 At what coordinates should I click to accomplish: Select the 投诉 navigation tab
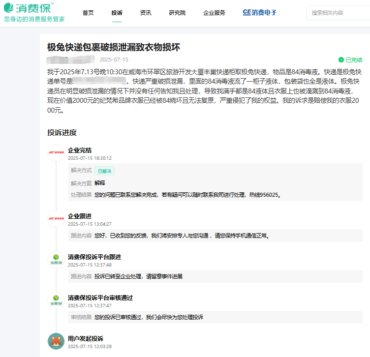pyautogui.click(x=117, y=13)
